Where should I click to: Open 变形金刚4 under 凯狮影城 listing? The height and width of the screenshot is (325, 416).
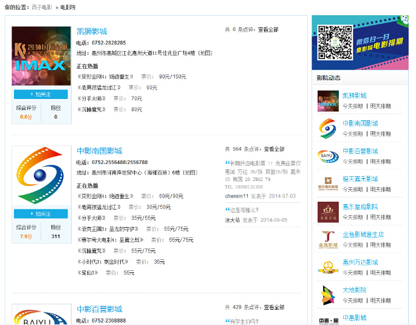[105, 77]
